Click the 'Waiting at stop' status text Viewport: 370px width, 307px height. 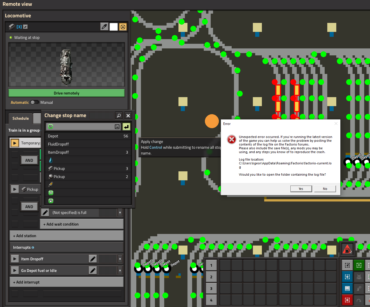click(x=27, y=37)
